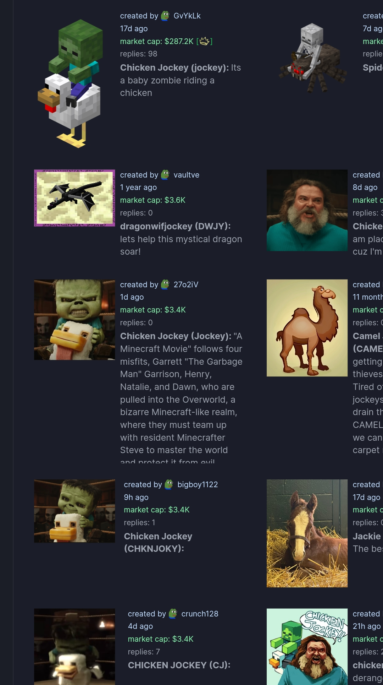The height and width of the screenshot is (685, 383).
Task: Open the cartoon camel coin thumbnail
Action: click(x=307, y=328)
